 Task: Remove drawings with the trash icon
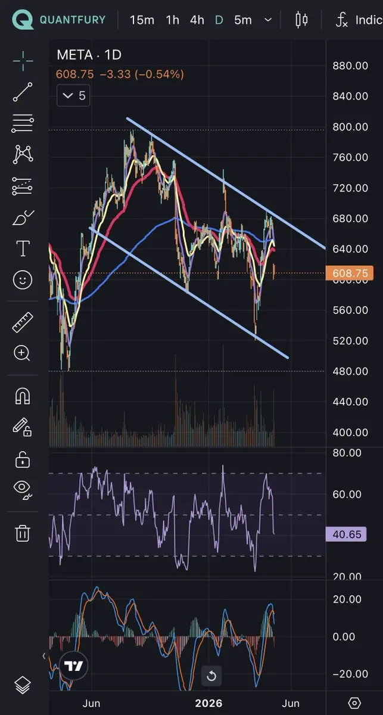[23, 533]
